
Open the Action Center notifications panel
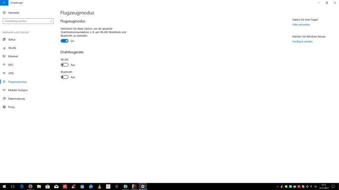tap(333, 186)
